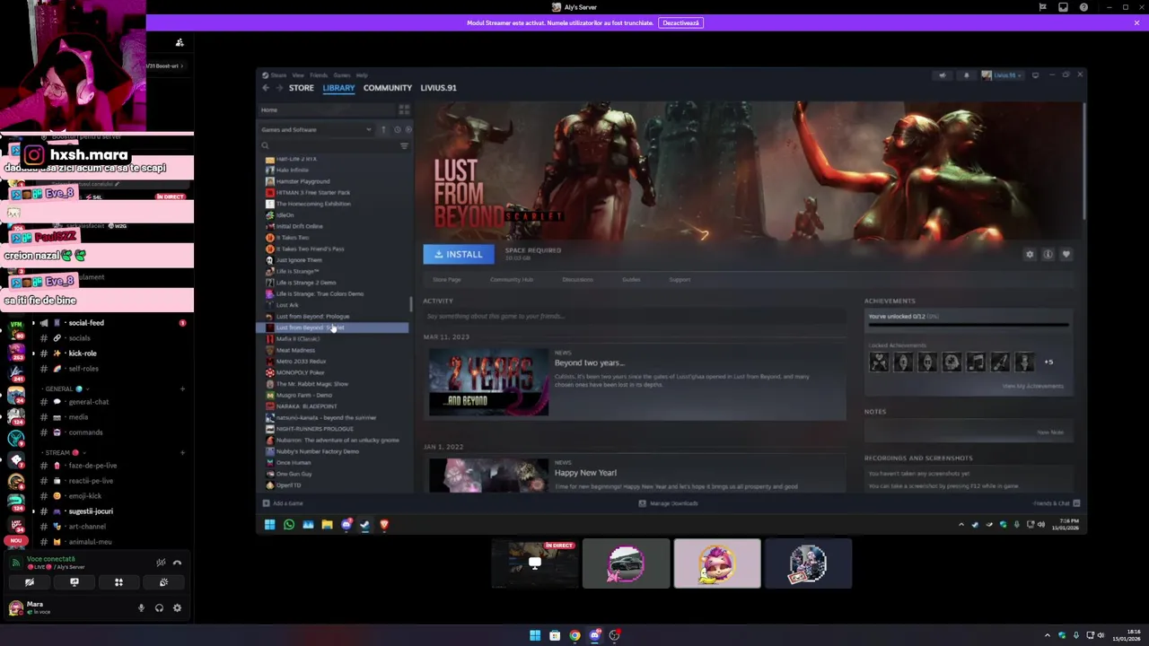Select It Takes Two Friend's Pass
Screen dimensions: 1149x646
pyautogui.click(x=310, y=249)
